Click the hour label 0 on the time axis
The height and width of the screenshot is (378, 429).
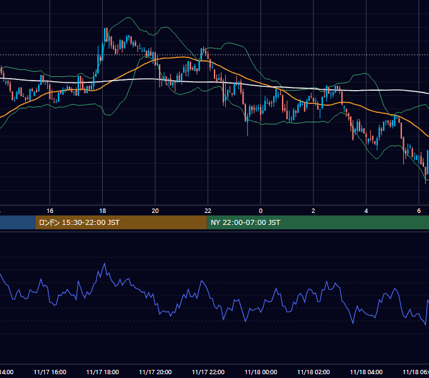(x=261, y=211)
